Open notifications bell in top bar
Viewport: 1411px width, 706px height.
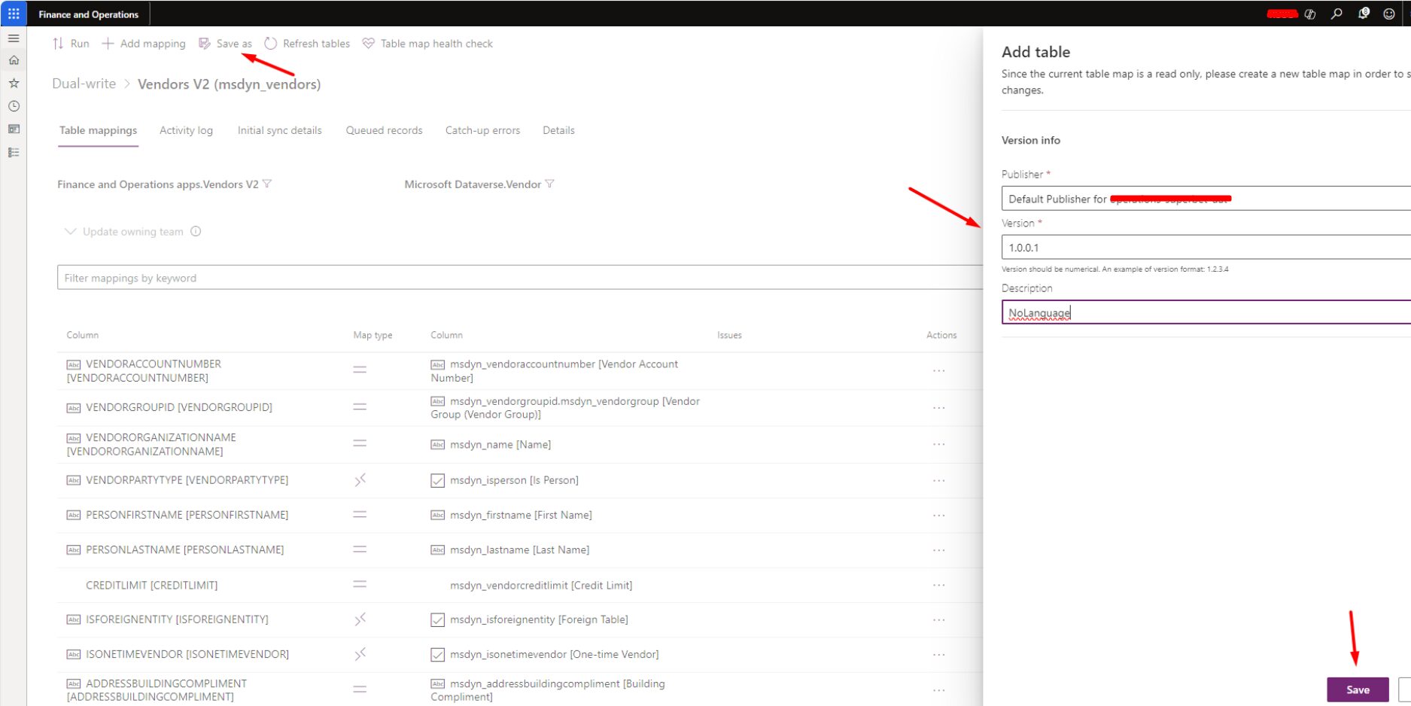(1363, 14)
